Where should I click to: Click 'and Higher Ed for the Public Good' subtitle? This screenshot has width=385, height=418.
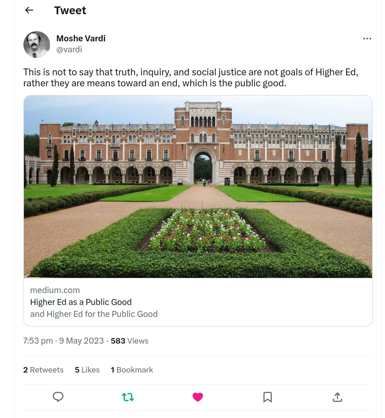pos(94,314)
